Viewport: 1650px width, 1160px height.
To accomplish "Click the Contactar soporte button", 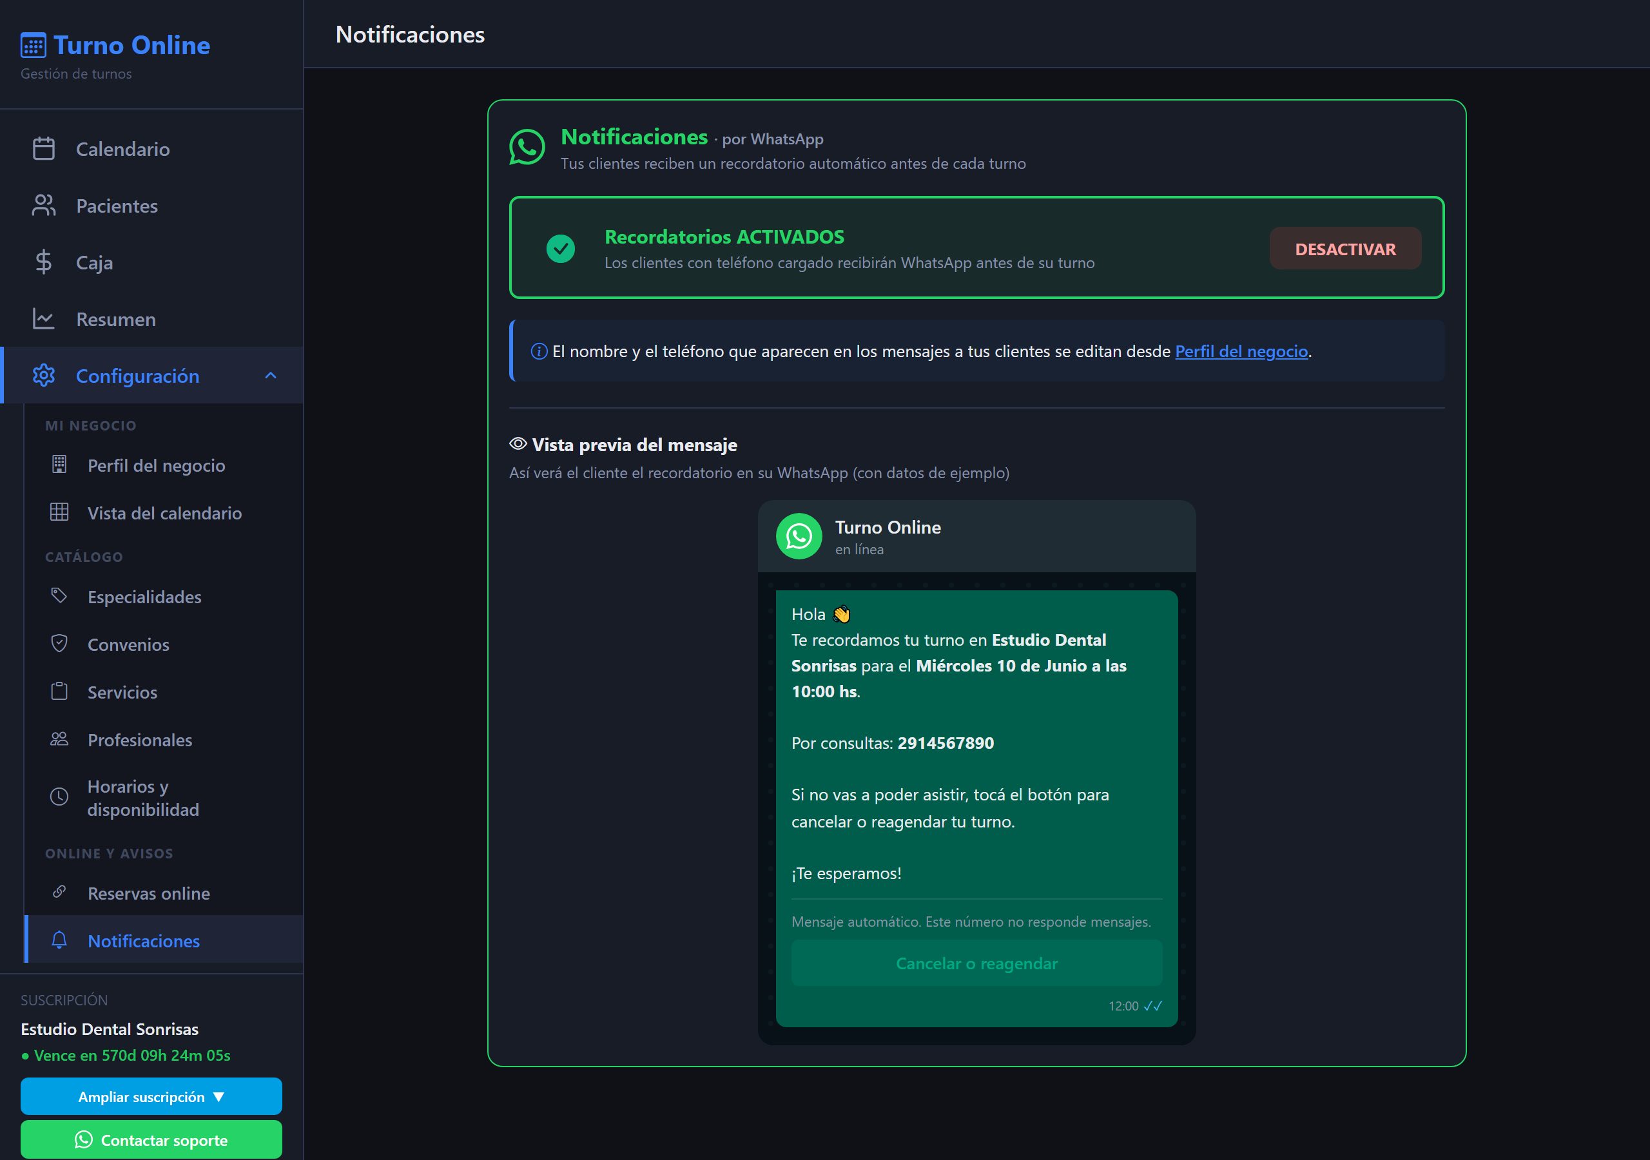I will coord(151,1140).
